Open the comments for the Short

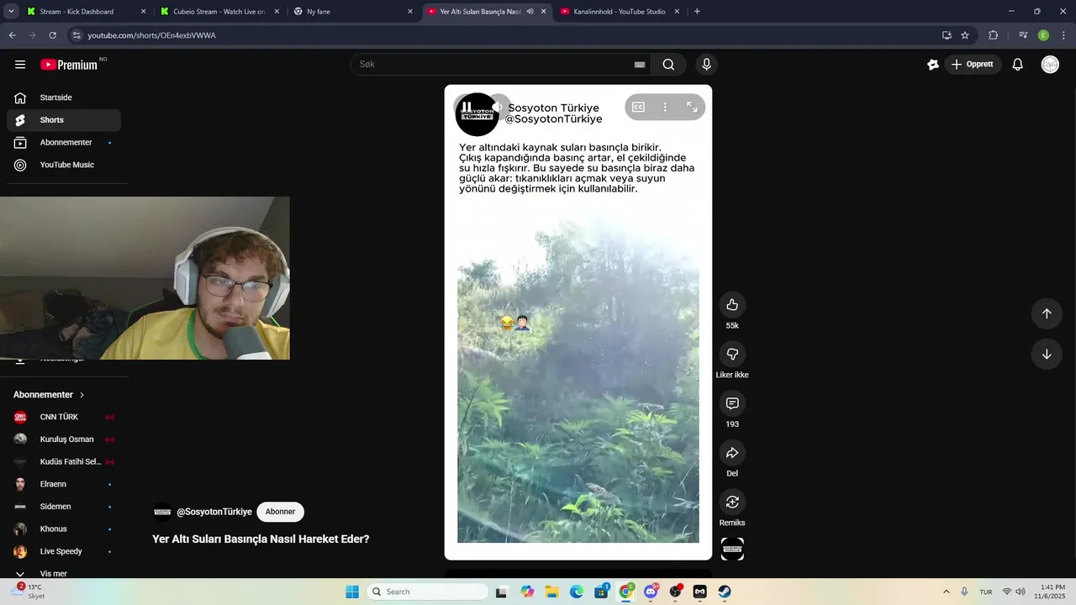tap(732, 404)
